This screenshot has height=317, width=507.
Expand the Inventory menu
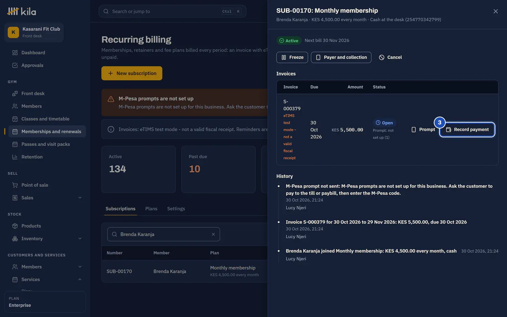pyautogui.click(x=47, y=238)
